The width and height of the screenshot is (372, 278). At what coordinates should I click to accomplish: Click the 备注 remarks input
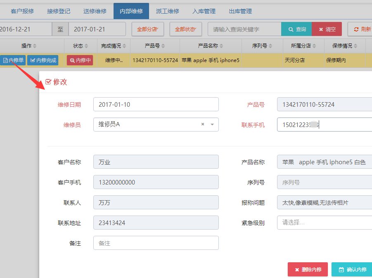[156, 243]
